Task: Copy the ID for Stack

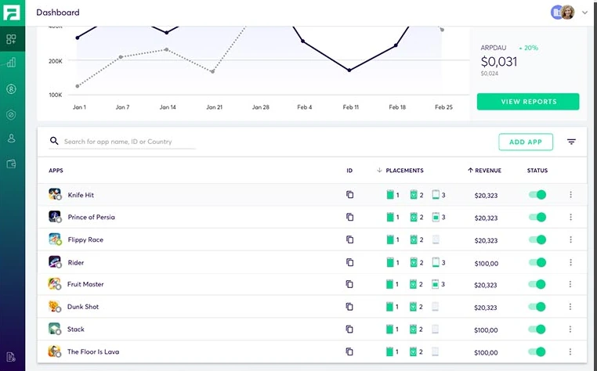Action: tap(349, 329)
